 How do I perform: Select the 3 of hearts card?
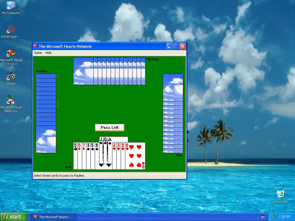pyautogui.click(x=119, y=156)
